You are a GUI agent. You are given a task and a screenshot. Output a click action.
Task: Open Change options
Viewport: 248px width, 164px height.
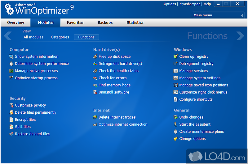[x=193, y=139]
